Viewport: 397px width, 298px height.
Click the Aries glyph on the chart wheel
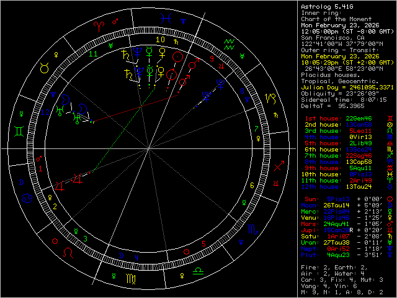pyautogui.click(x=99, y=25)
